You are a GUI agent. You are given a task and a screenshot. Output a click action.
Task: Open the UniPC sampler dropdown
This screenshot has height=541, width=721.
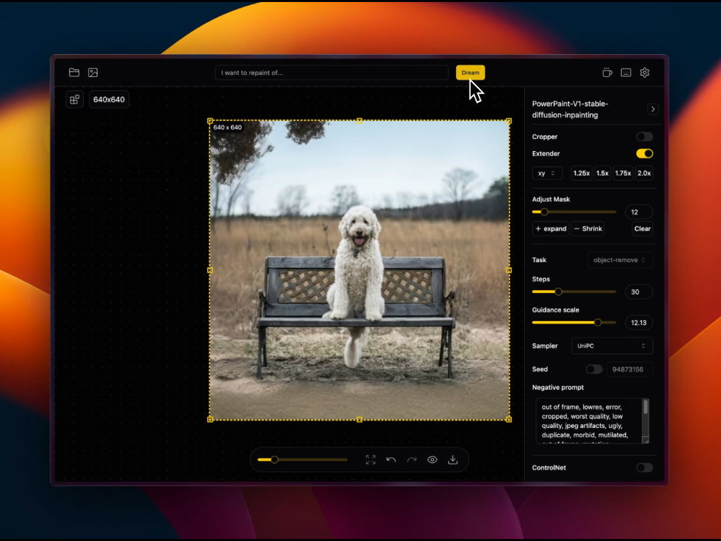coord(612,346)
